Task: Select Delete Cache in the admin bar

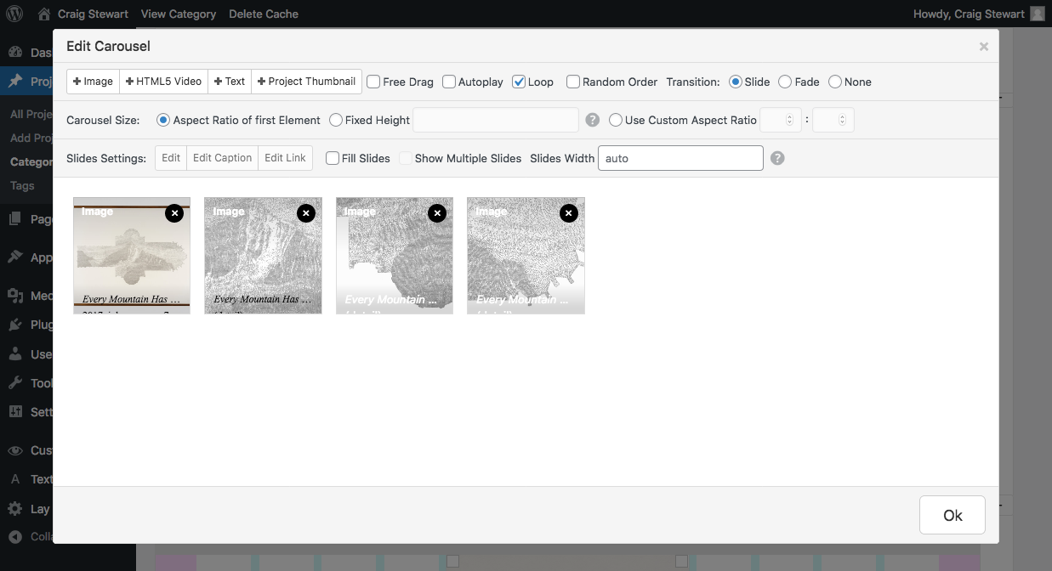Action: (263, 14)
